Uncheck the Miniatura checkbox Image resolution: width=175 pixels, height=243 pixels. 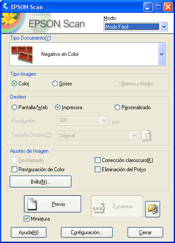tap(27, 219)
